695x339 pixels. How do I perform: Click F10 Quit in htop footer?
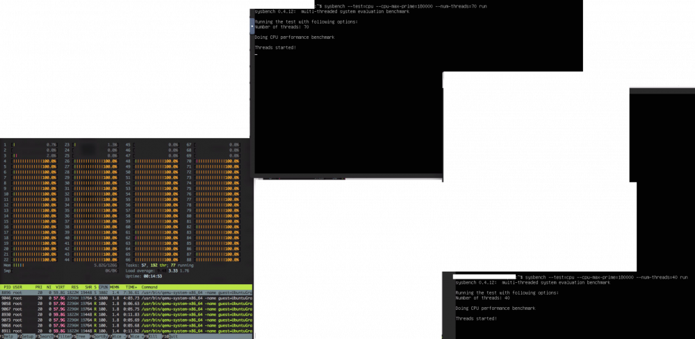click(x=171, y=336)
